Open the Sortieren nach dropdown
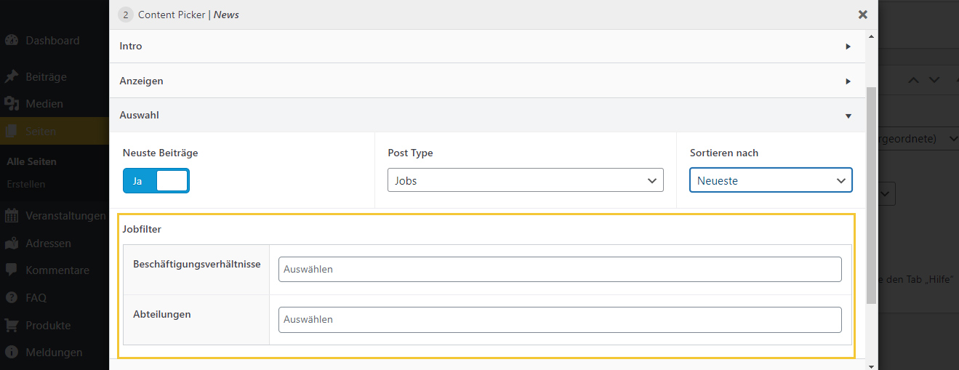 coord(770,180)
